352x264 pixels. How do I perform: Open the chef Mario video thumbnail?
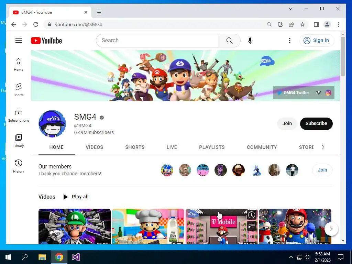coord(148,226)
